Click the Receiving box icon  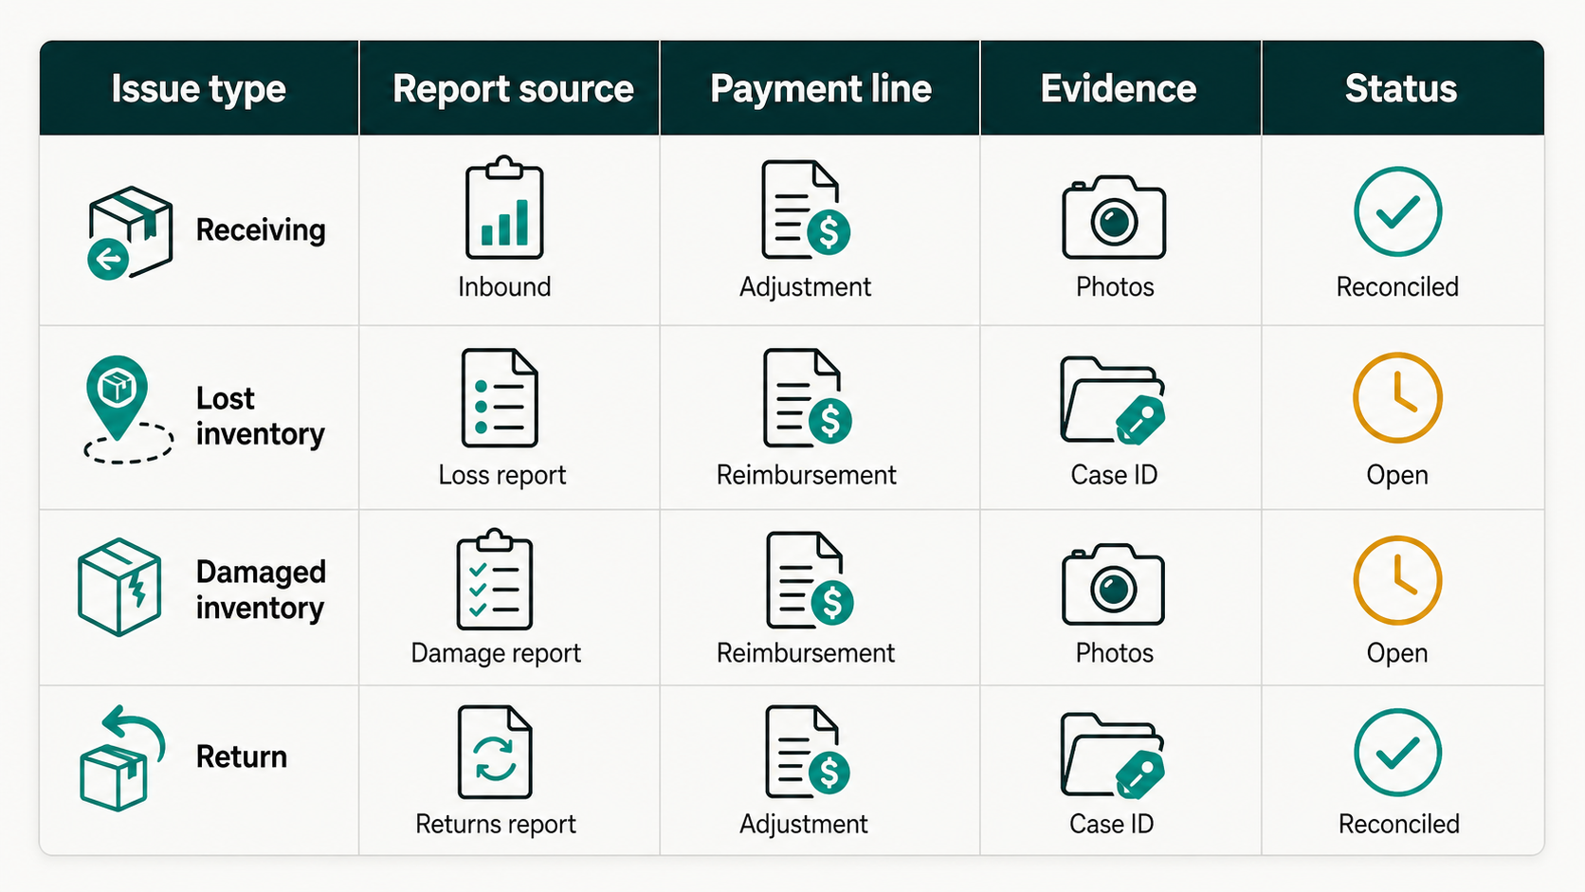pyautogui.click(x=130, y=232)
